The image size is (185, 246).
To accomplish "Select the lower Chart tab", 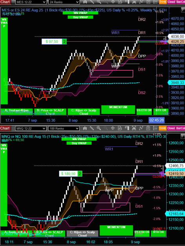I will (x=5, y=128).
